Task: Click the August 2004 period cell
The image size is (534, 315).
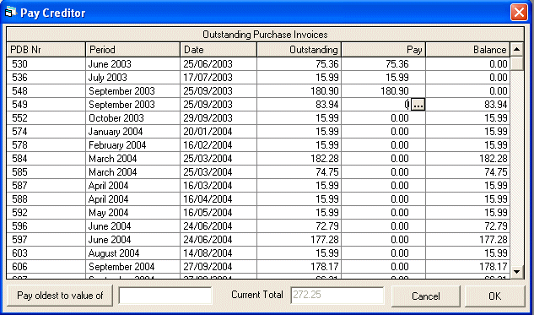Action: click(132, 253)
